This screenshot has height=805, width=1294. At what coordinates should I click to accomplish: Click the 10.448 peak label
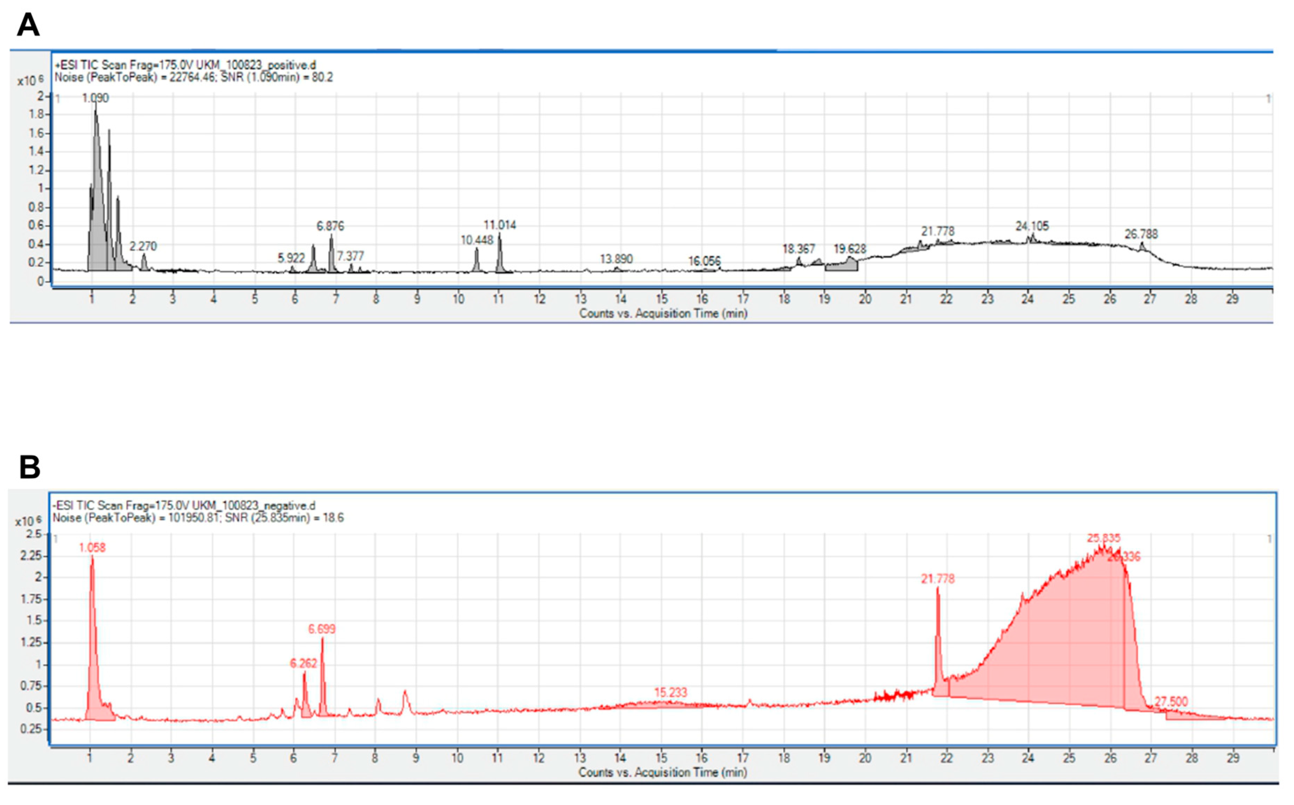tap(477, 241)
